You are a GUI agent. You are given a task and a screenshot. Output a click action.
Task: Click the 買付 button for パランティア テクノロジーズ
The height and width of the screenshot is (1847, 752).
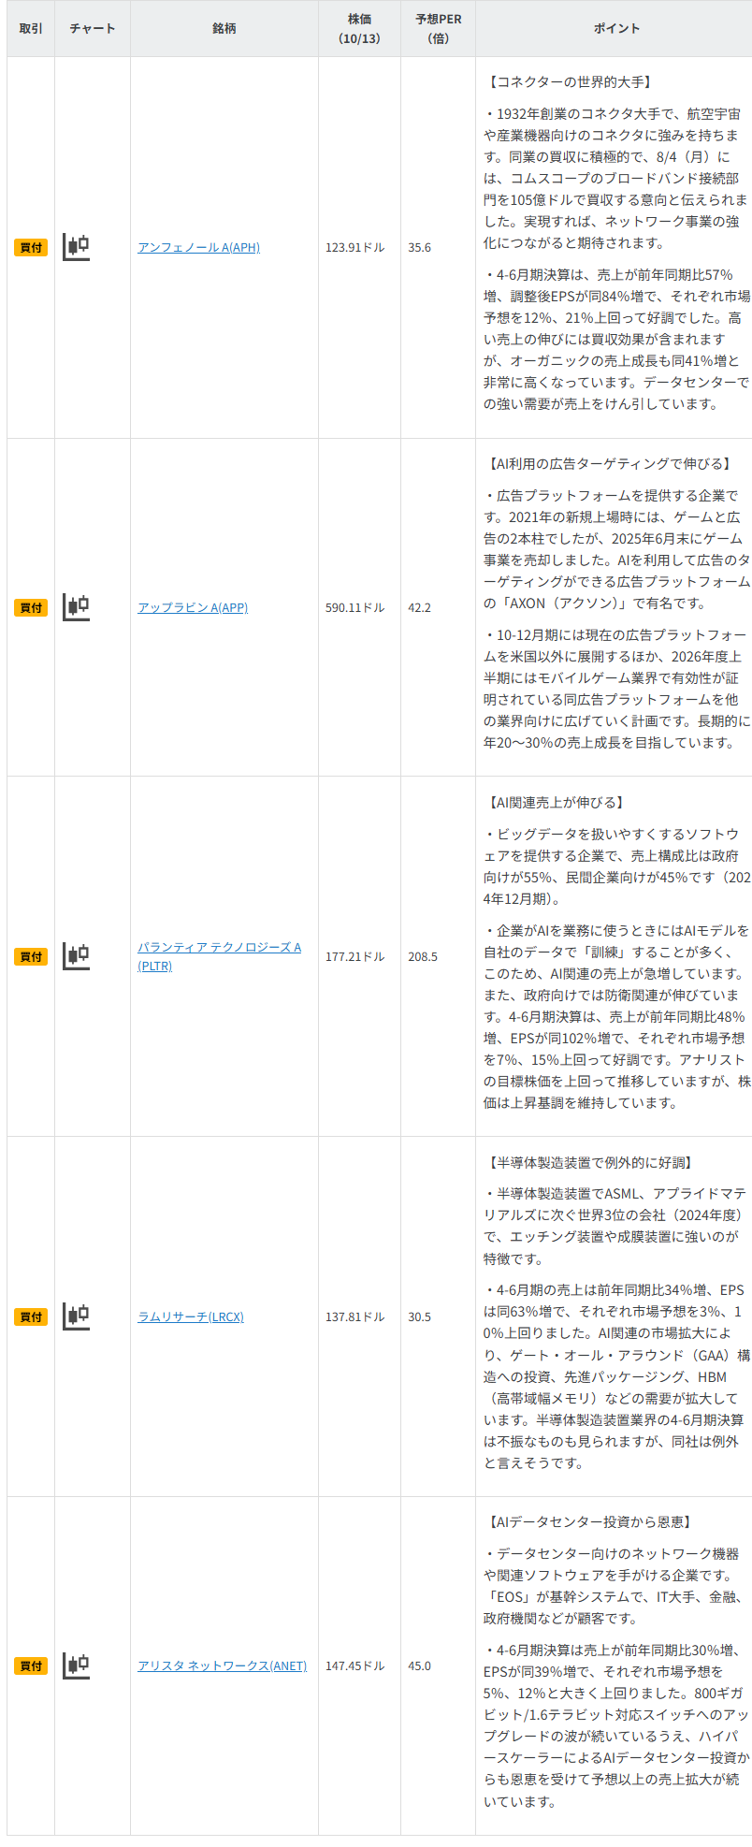pos(31,957)
